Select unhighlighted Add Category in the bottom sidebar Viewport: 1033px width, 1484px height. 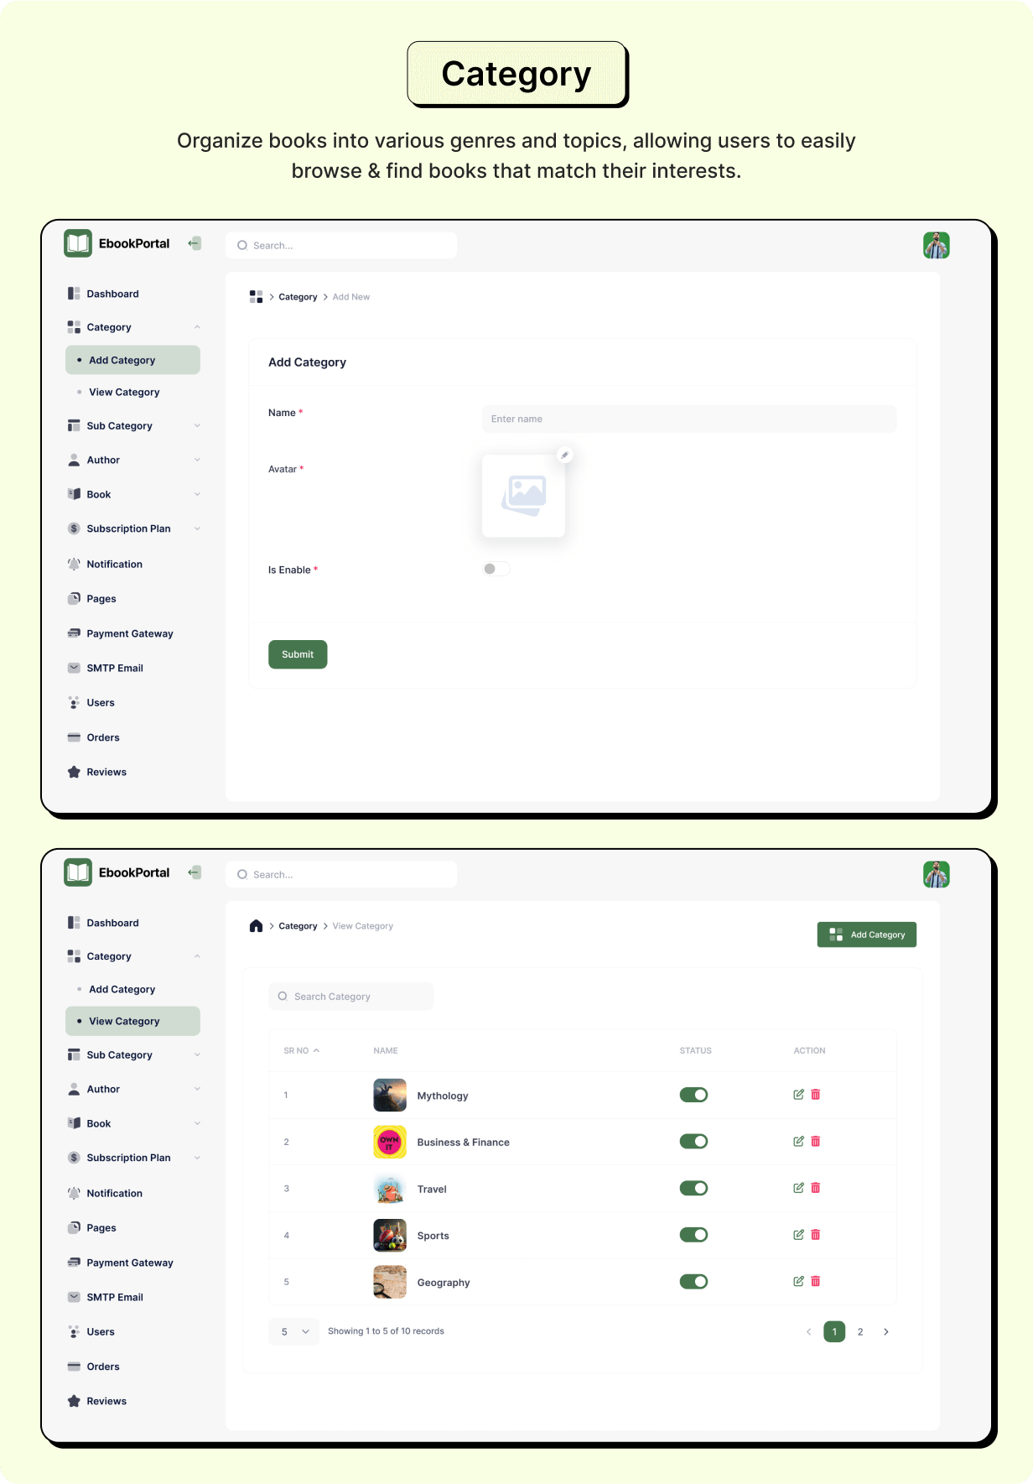[122, 990]
